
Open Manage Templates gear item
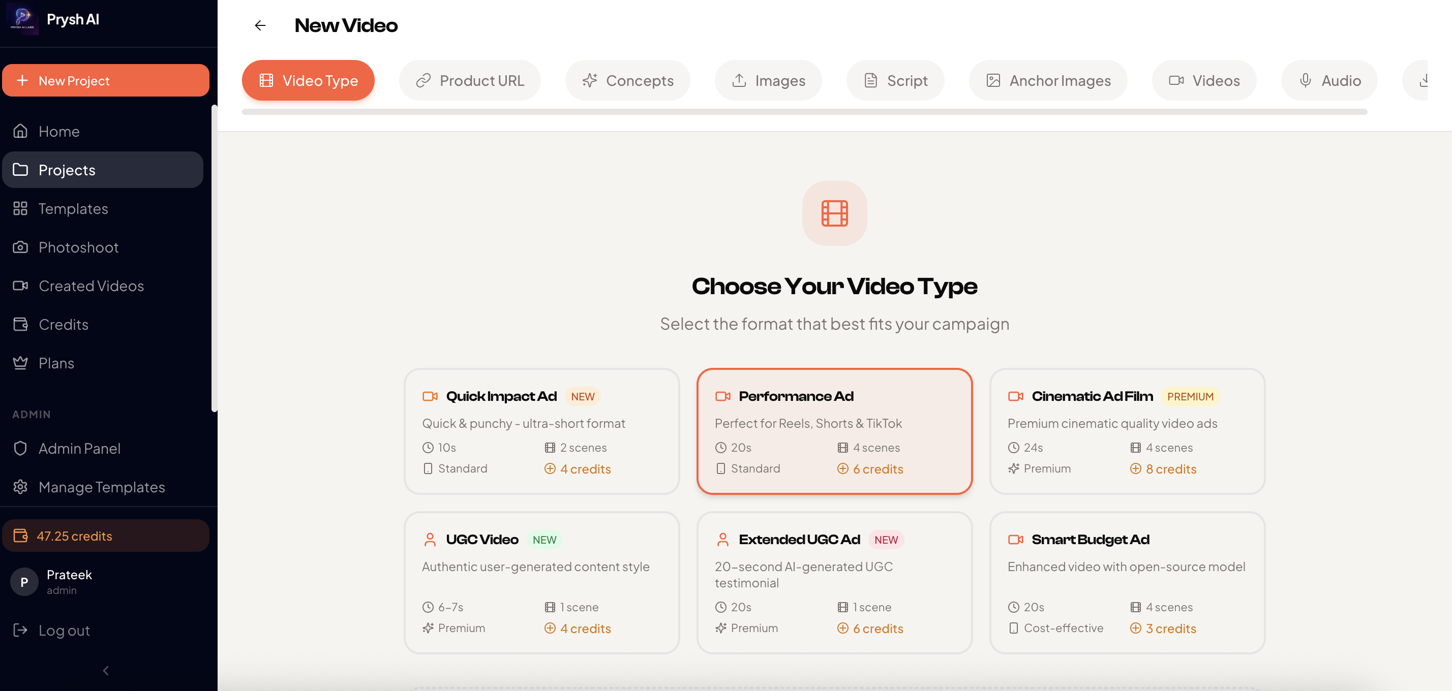[x=102, y=487]
